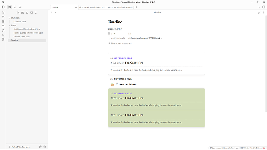Viewport: 267px width, 150px height.
Task: Open the command palette ribbon icon
Action: [x=3, y=35]
